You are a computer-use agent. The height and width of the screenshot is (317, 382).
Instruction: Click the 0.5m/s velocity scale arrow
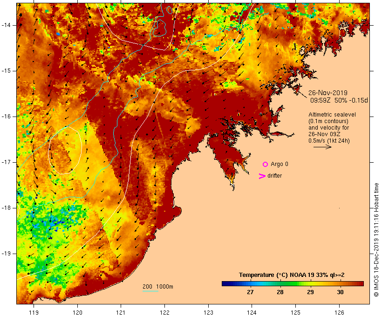click(x=322, y=147)
